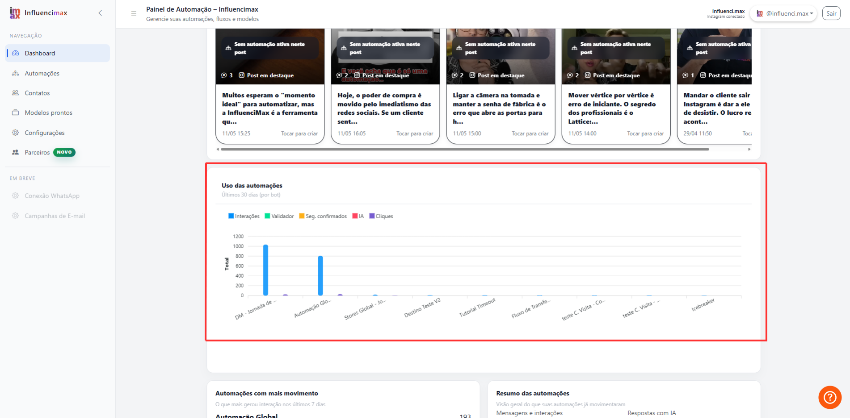850x420 pixels.
Task: Open the post card dated 11/05 15:25
Action: (x=270, y=86)
